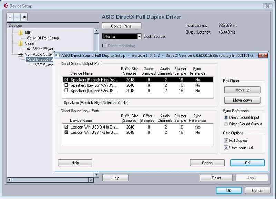Image resolution: width=276 pixels, height=199 pixels.
Task: Open the ASIO driver Control Panel
Action: [x=122, y=26]
